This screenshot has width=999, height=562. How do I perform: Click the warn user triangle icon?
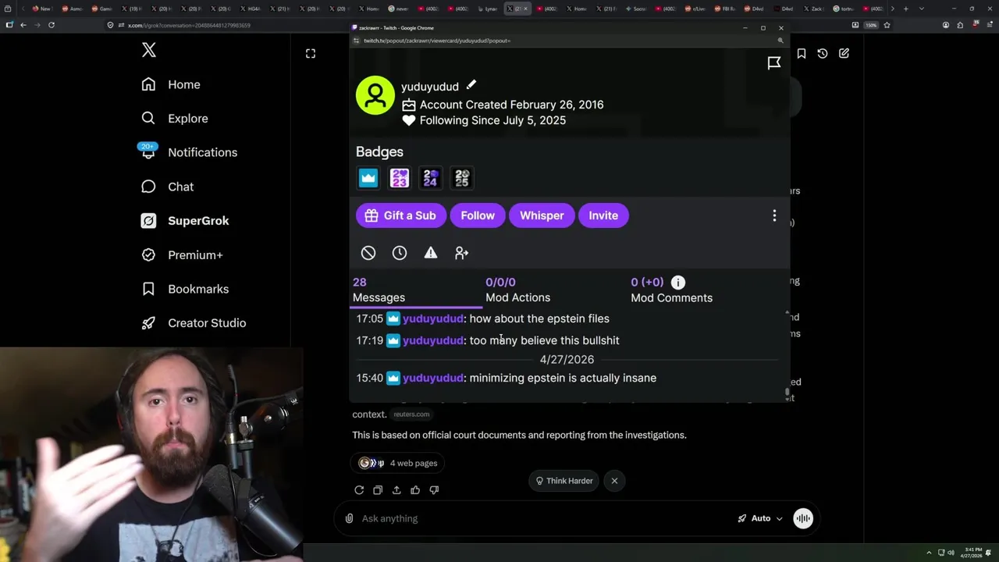coord(431,253)
